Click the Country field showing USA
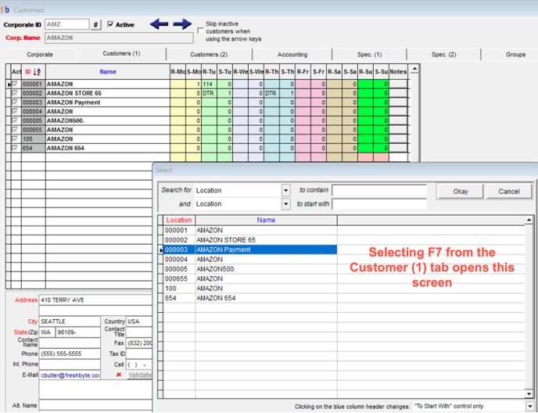This screenshot has height=413, width=538. point(139,321)
